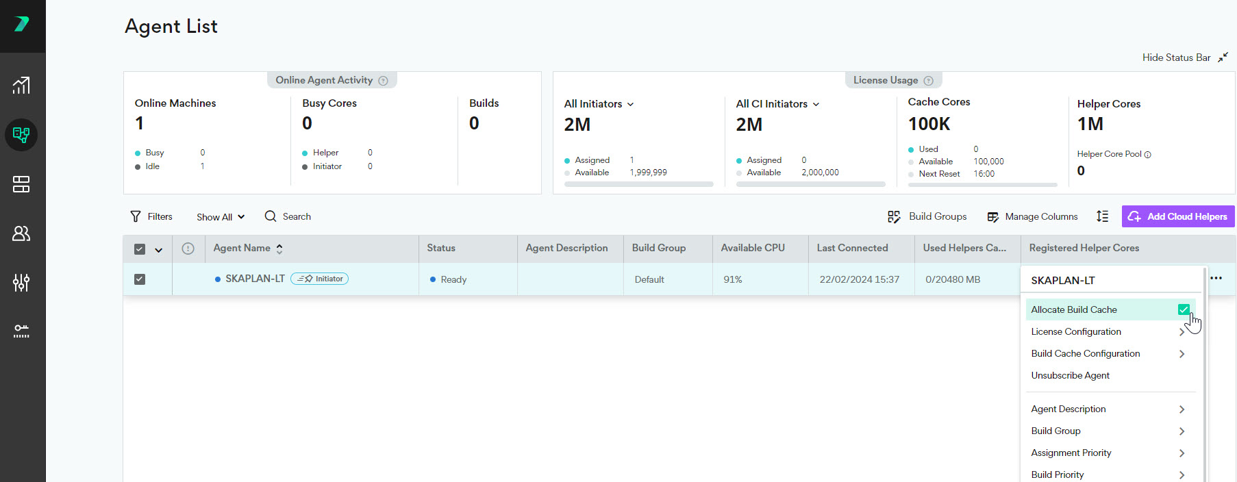1237x482 pixels.
Task: Open the three-dot row actions menu
Action: [x=1216, y=278]
